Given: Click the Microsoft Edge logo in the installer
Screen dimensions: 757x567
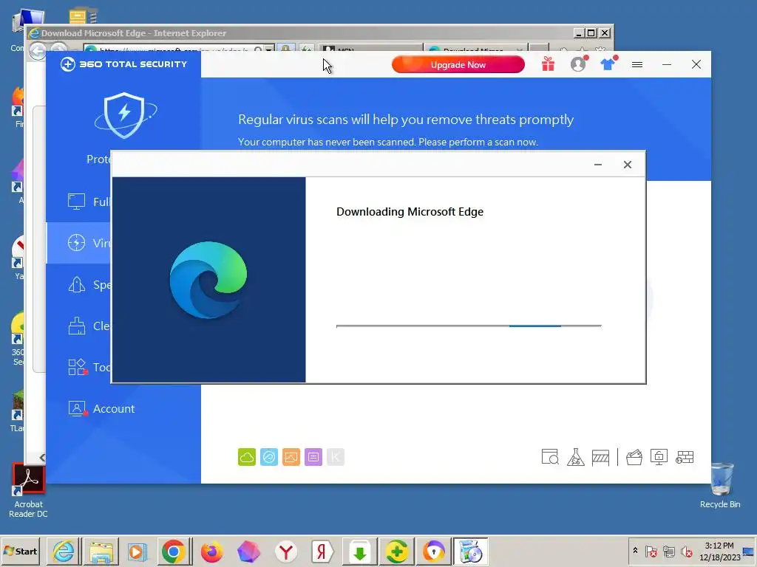Looking at the screenshot, I should [x=208, y=280].
